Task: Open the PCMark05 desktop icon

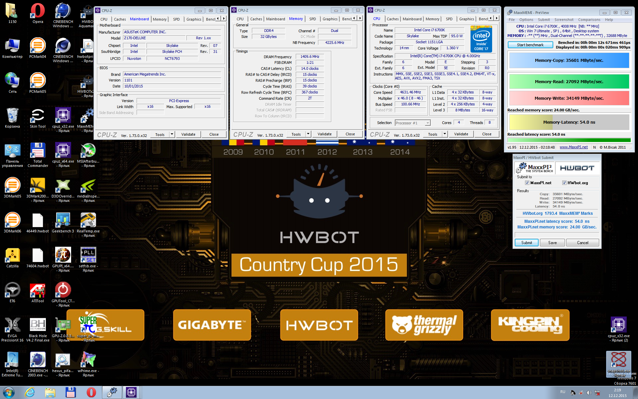Action: click(x=38, y=83)
